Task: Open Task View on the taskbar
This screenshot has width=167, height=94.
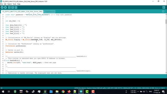Action: pos(9,92)
